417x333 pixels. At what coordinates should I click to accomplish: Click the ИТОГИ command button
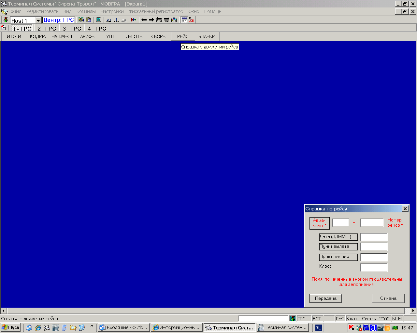coord(14,36)
